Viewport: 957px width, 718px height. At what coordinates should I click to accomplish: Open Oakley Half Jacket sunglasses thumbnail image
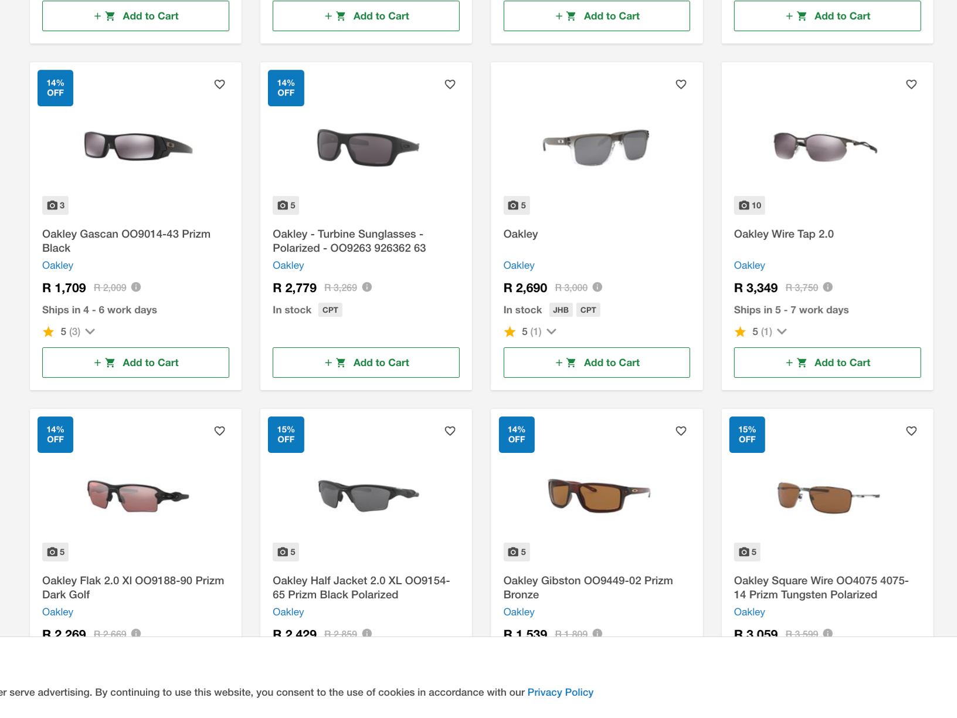click(x=368, y=495)
